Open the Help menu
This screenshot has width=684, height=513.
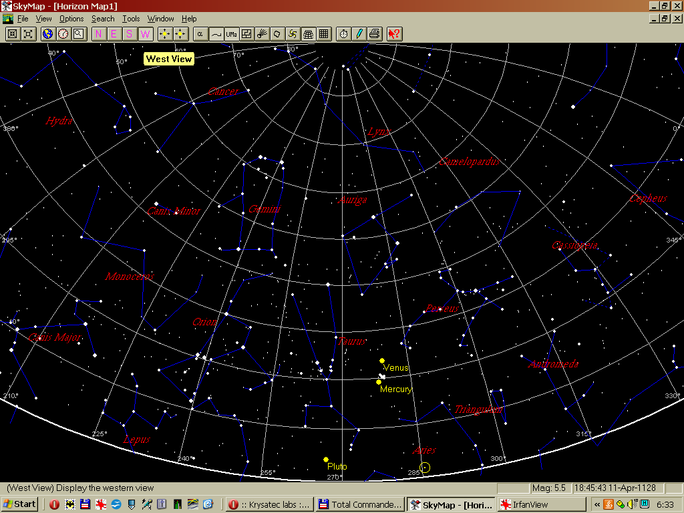[189, 19]
